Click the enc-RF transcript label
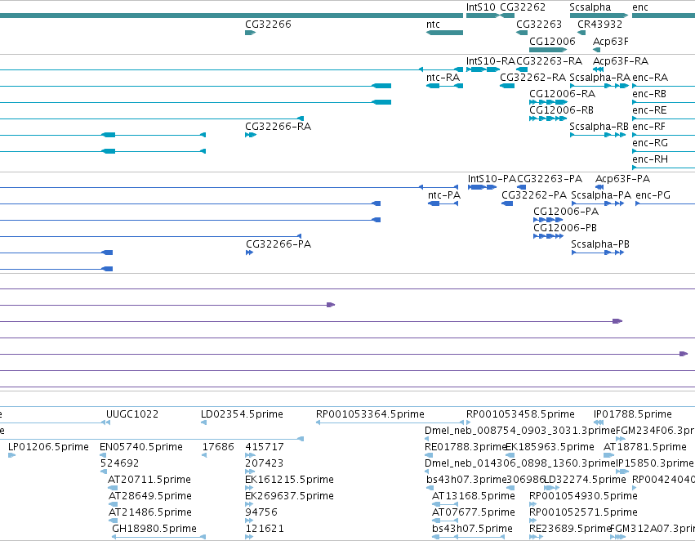Screen dimensions: 695x541 [x=649, y=127]
